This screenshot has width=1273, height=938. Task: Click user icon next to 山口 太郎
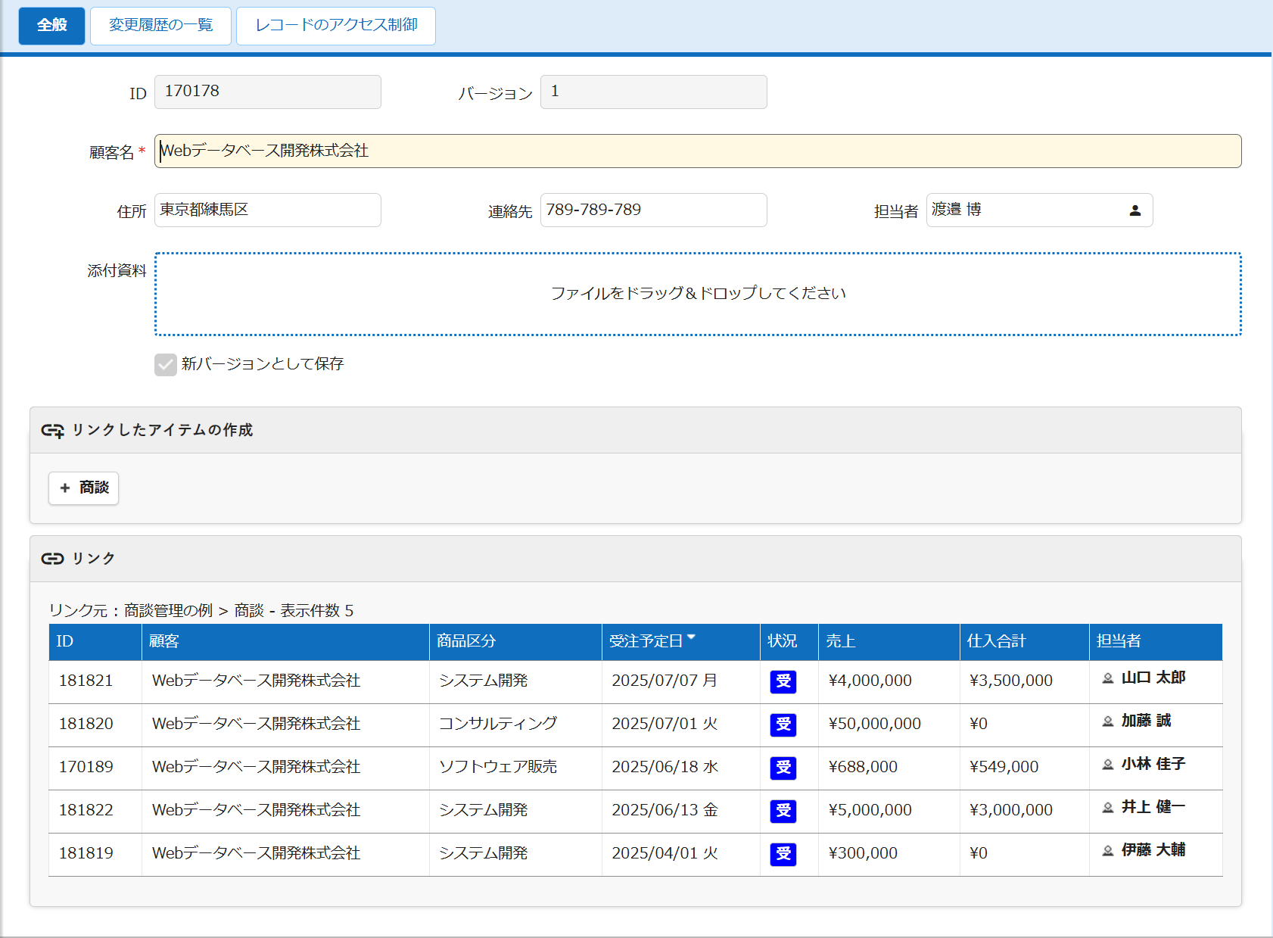click(1107, 678)
